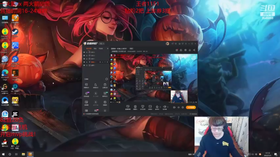Toggle lock on 文本 2 layer
Image resolution: width=280 pixels, height=157 pixels.
tap(87, 55)
